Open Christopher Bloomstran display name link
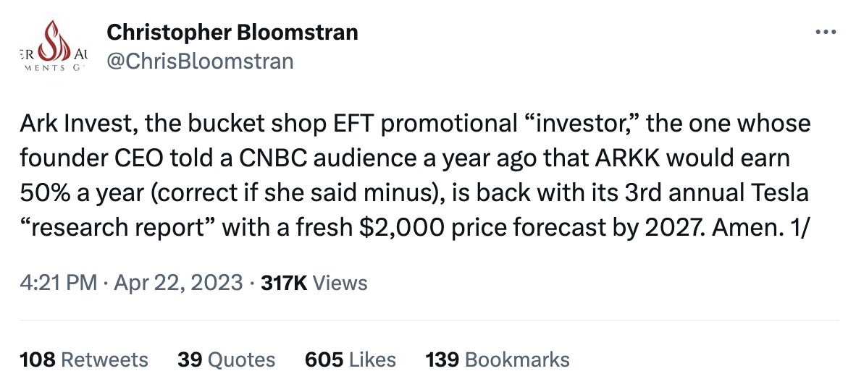 (x=232, y=32)
